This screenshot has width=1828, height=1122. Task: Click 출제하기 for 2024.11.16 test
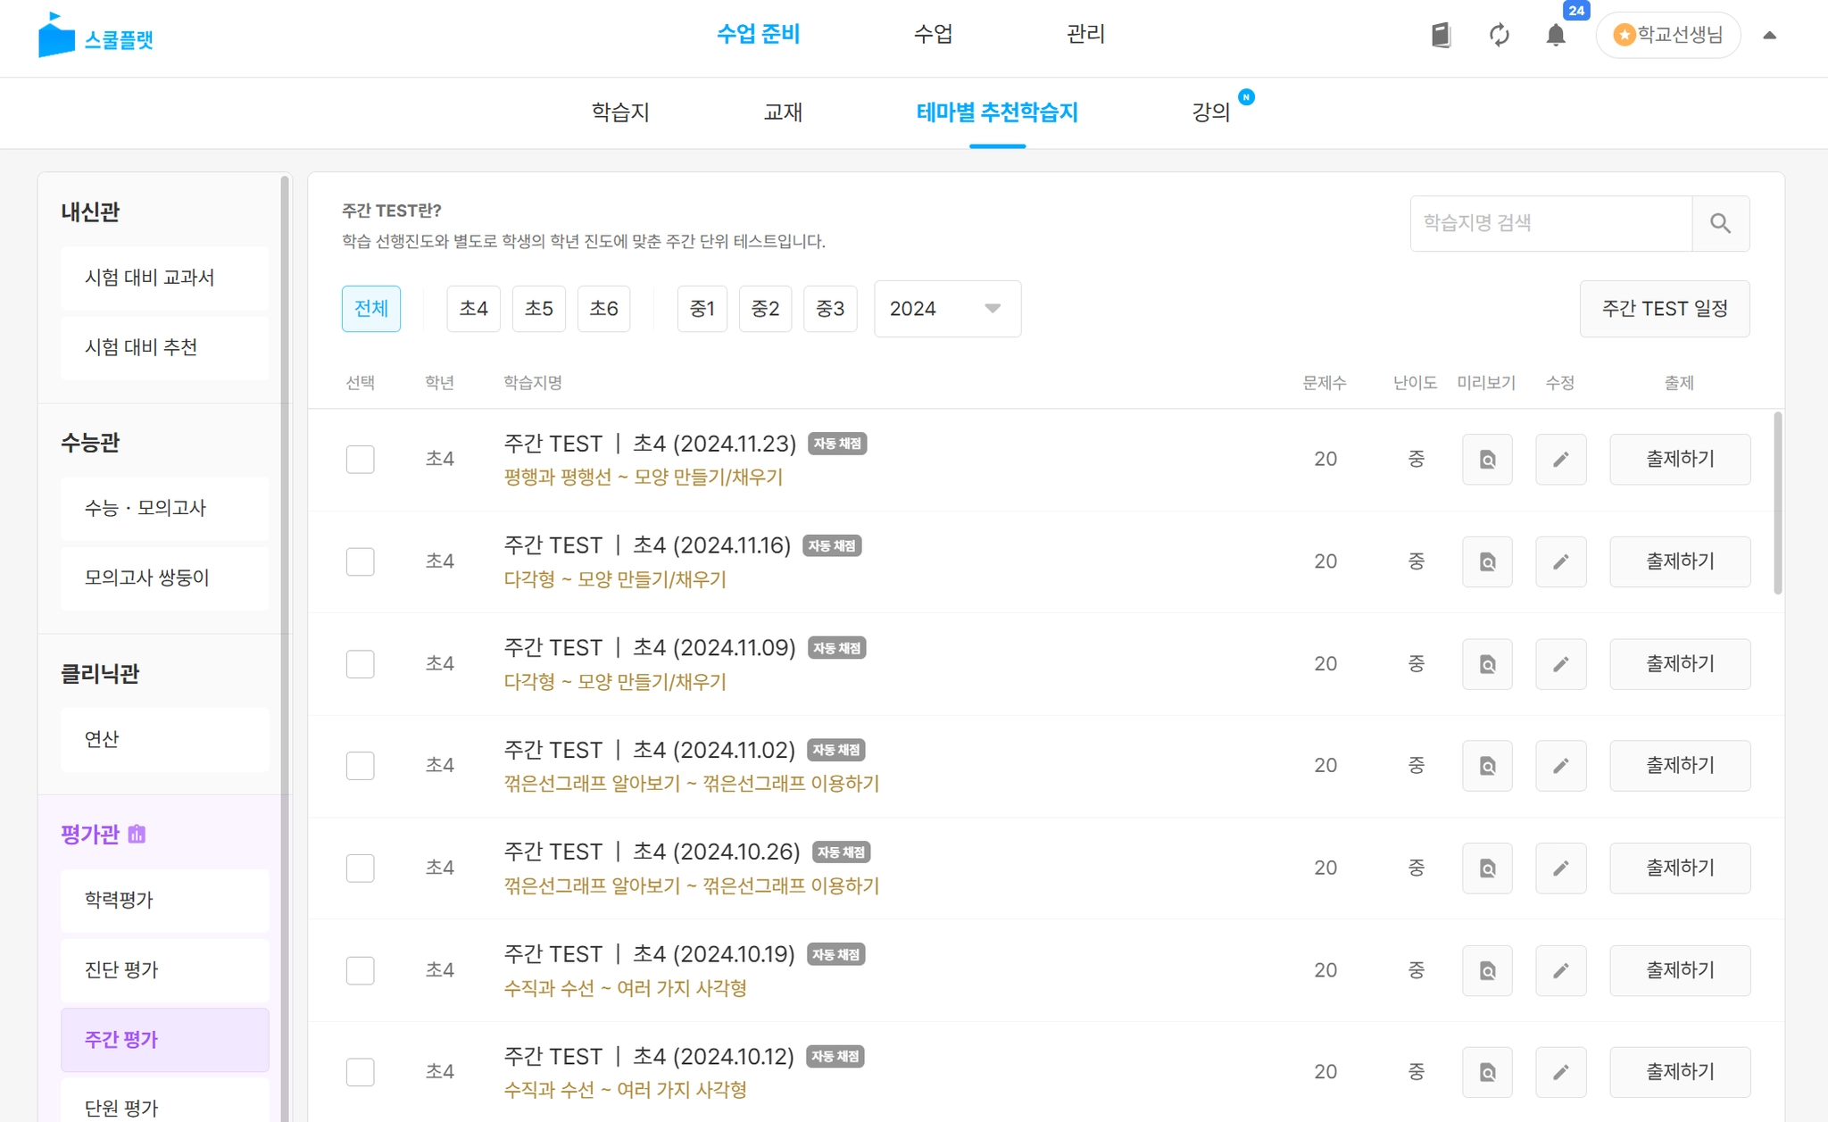tap(1679, 561)
